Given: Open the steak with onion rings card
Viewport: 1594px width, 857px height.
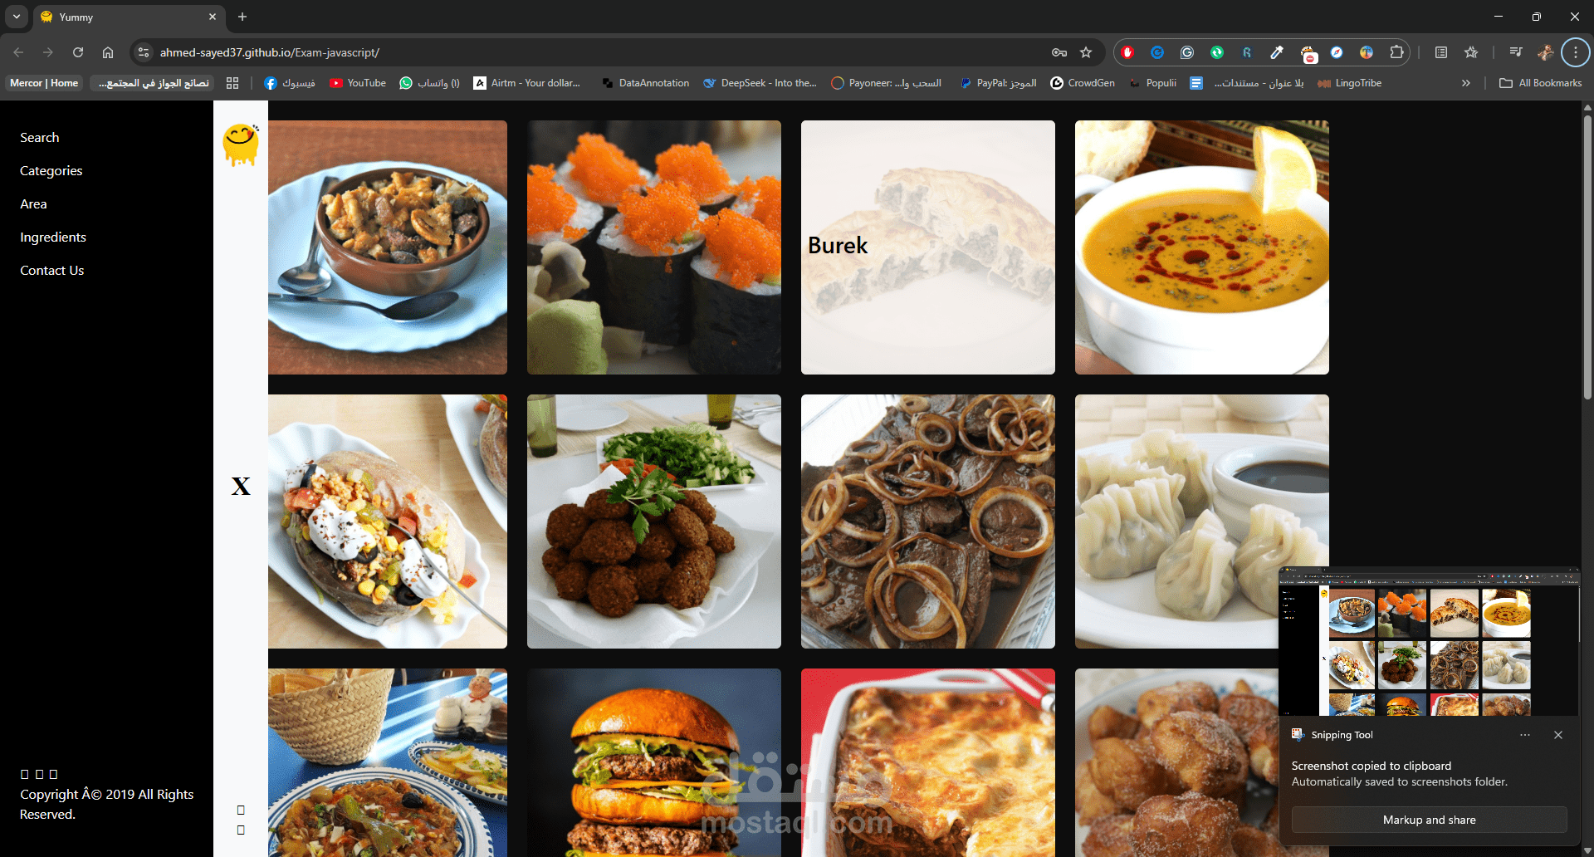Looking at the screenshot, I should (928, 522).
